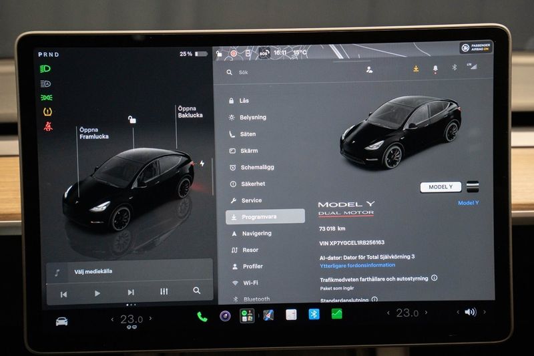534x356 pixels.
Task: Lower the driver-side temperature
Action: tap(112, 319)
